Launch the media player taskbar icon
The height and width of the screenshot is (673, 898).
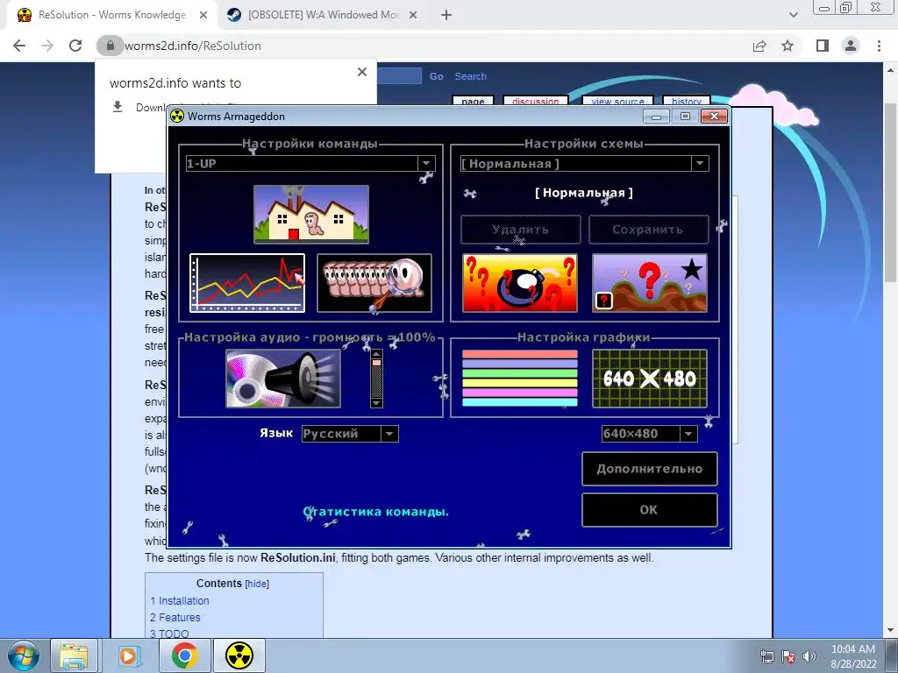point(128,655)
